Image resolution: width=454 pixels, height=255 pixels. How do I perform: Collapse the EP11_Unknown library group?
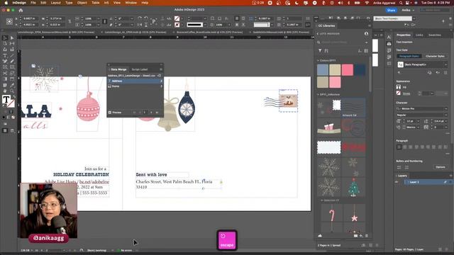(319, 94)
